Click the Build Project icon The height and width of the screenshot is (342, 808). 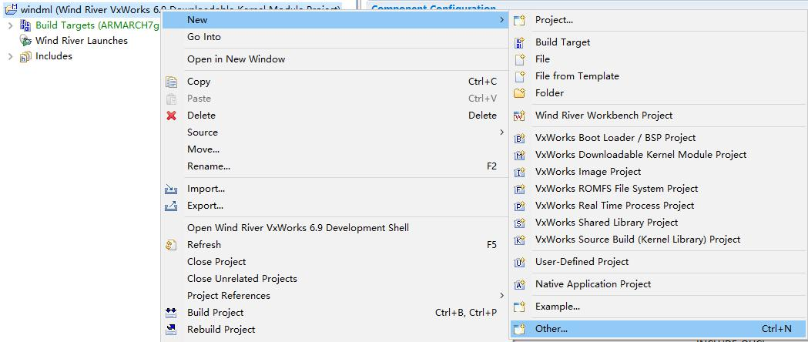171,313
